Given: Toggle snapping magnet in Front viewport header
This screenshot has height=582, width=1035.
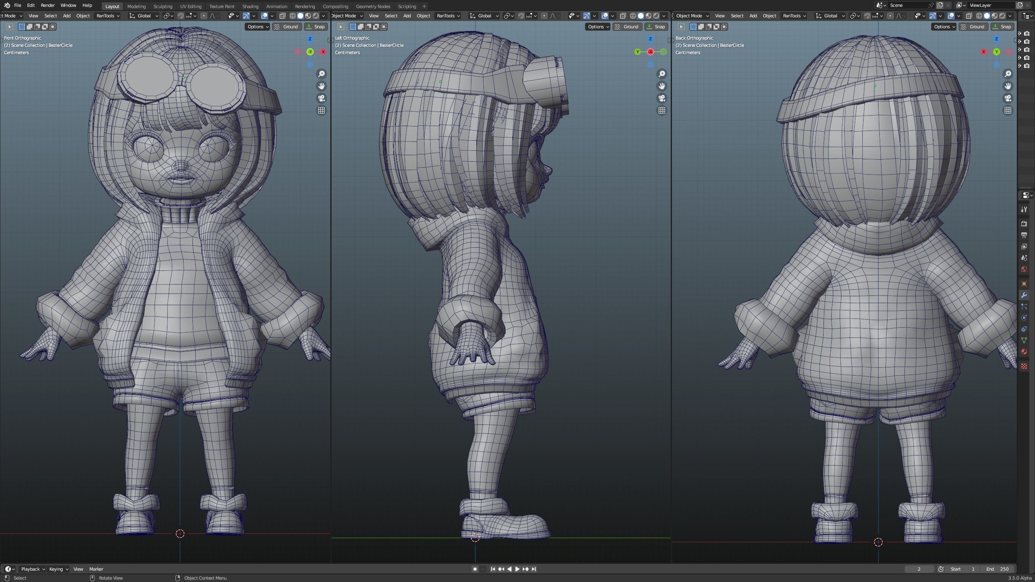Looking at the screenshot, I should click(x=181, y=16).
